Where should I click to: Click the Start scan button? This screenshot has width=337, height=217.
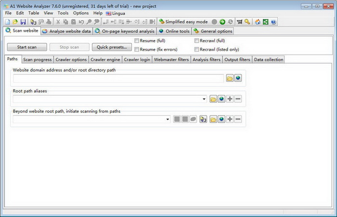coord(27,47)
